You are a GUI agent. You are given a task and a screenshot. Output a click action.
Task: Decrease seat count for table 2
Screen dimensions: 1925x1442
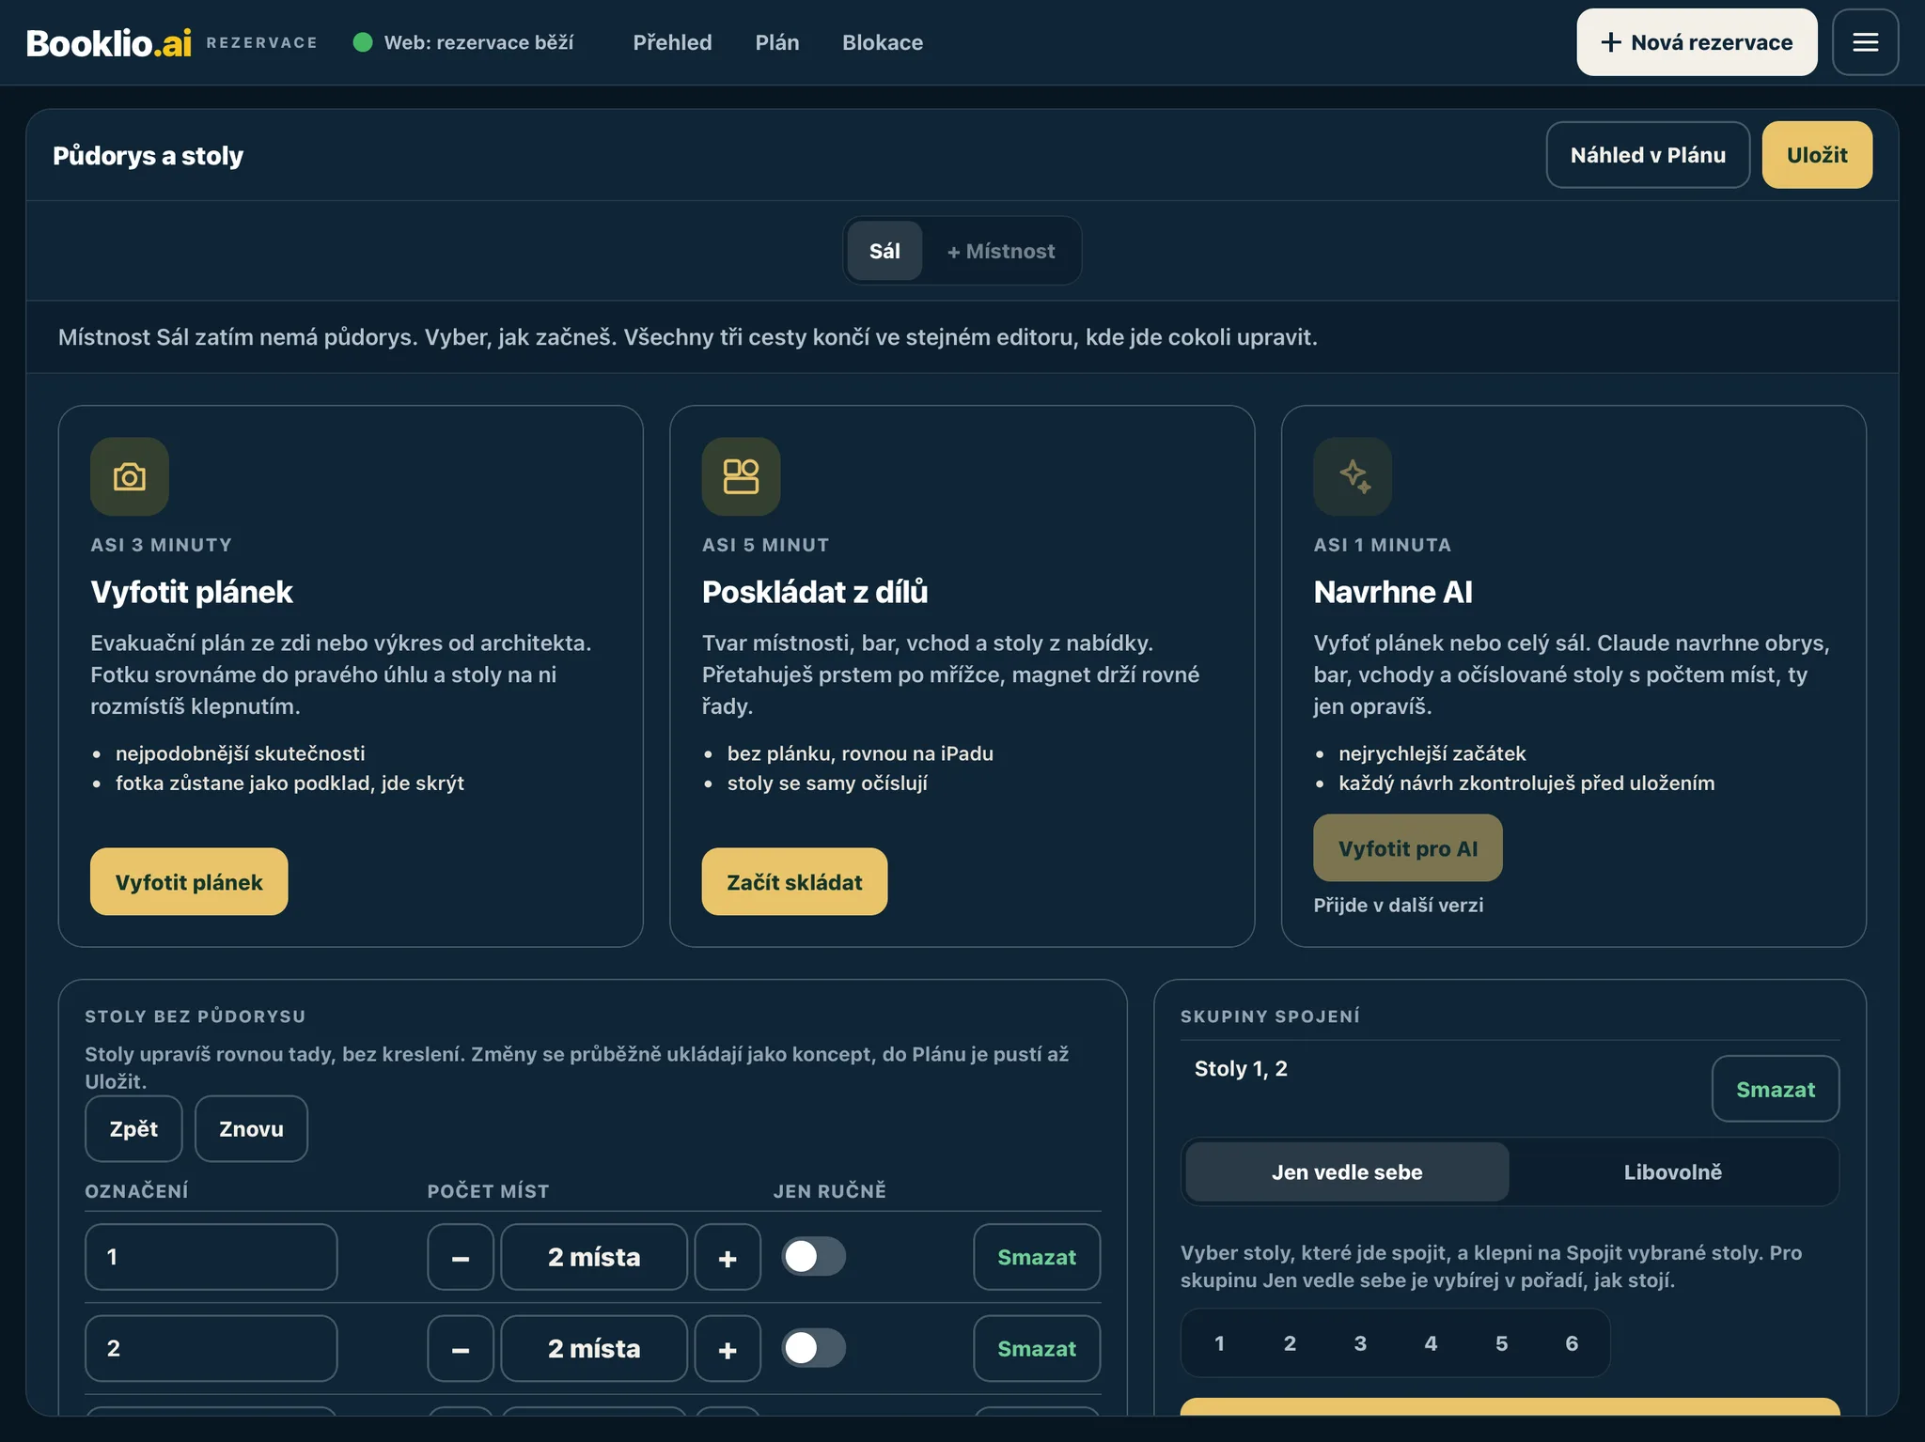461,1348
